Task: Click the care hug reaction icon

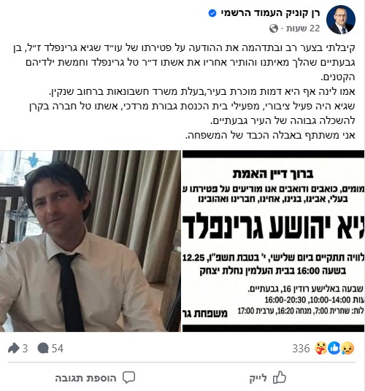Action: click(x=321, y=348)
